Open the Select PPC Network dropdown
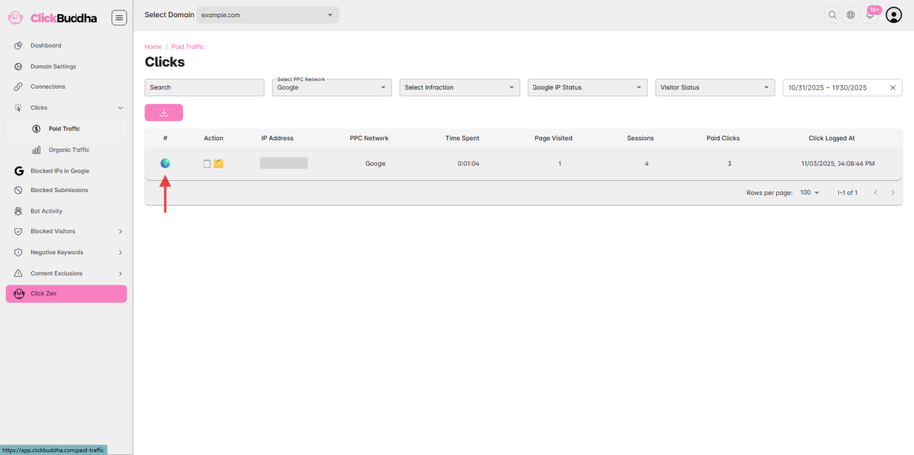 click(x=332, y=88)
